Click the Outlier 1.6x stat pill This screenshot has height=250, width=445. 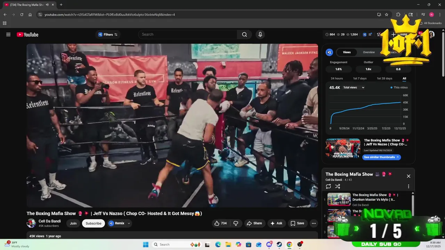[x=369, y=69]
